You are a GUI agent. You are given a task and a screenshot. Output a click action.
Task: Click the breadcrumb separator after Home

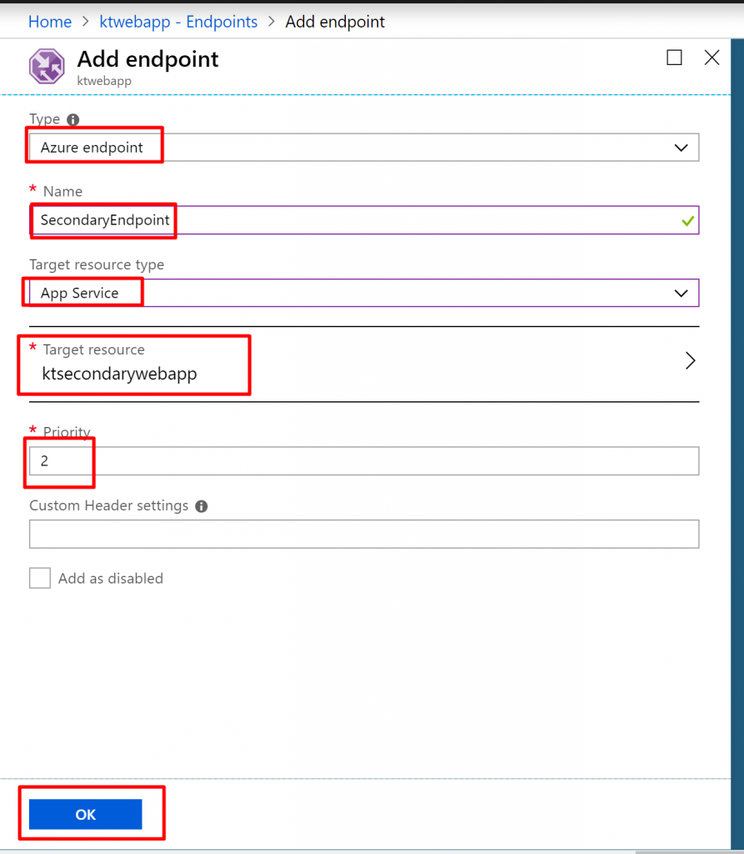click(x=86, y=22)
